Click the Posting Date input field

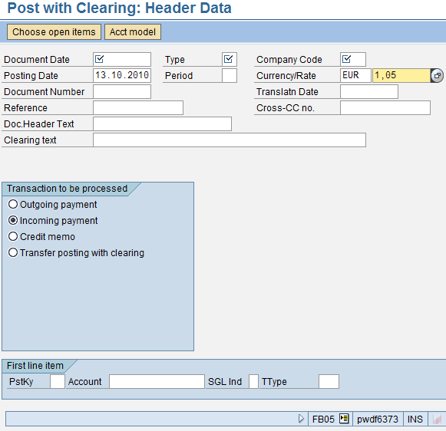pyautogui.click(x=122, y=75)
